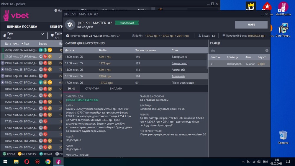Open VbetUApoker desktop shortcut
295x166 pixels.
[283, 9]
